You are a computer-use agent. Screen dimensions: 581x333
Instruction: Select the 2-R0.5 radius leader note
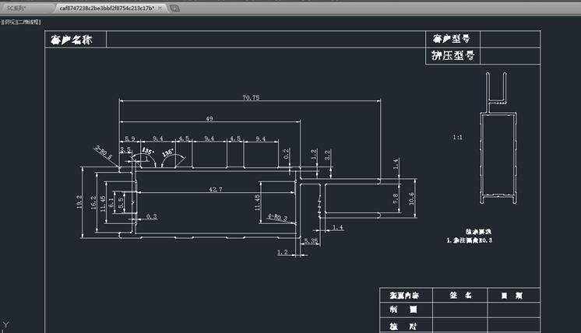tap(103, 152)
